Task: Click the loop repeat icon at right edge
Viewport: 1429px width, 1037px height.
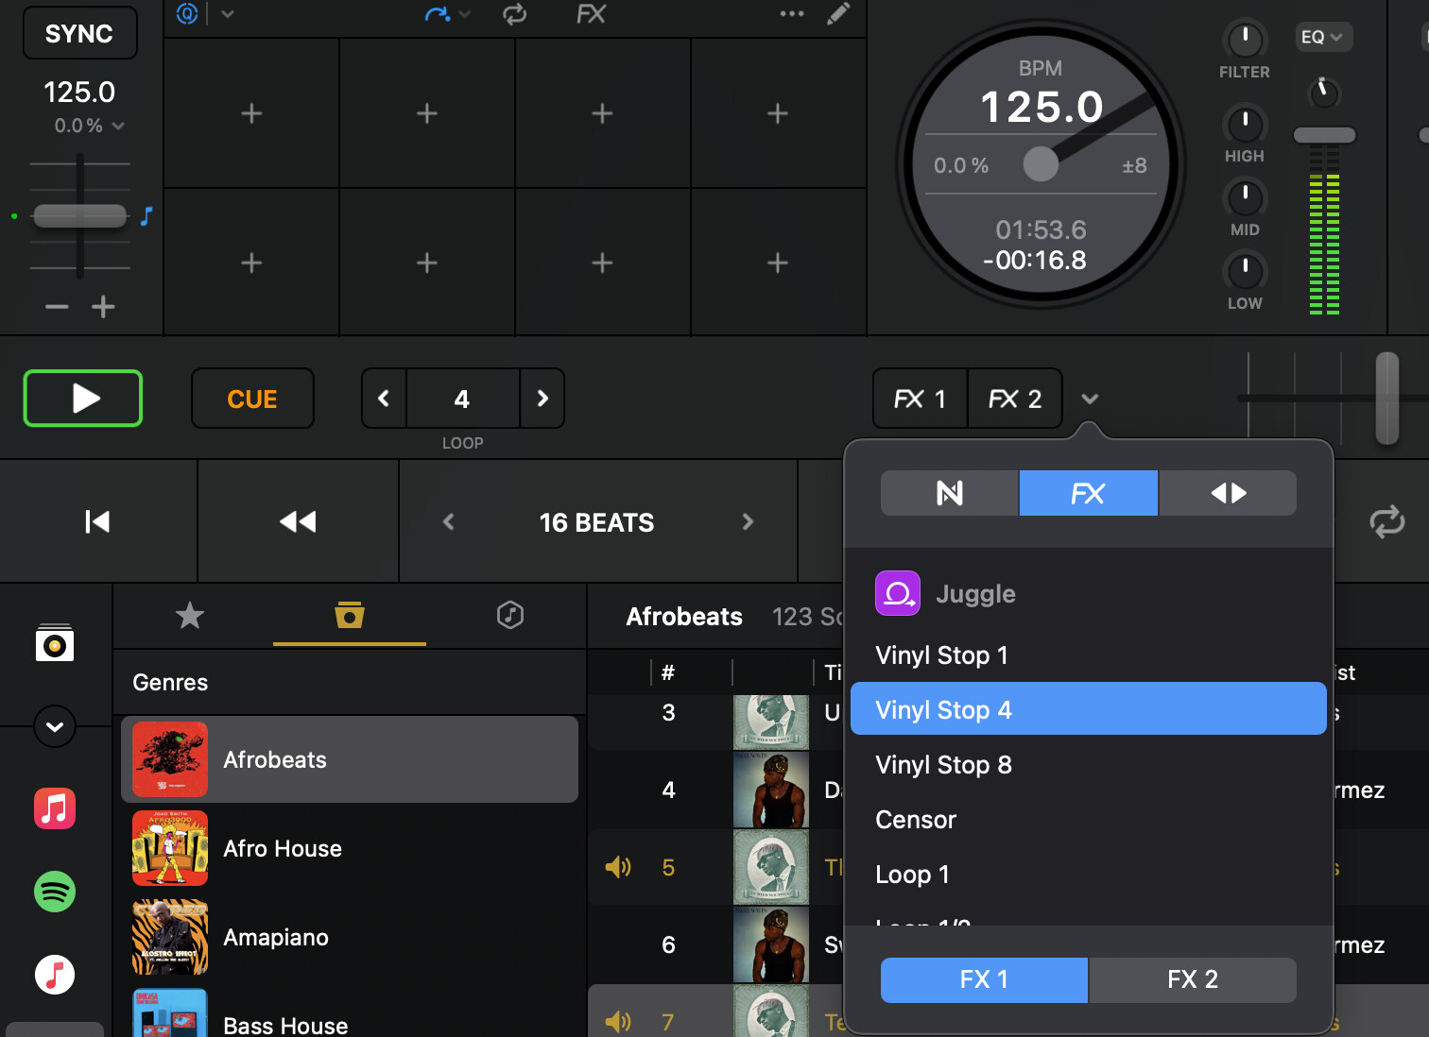Action: tap(1386, 521)
